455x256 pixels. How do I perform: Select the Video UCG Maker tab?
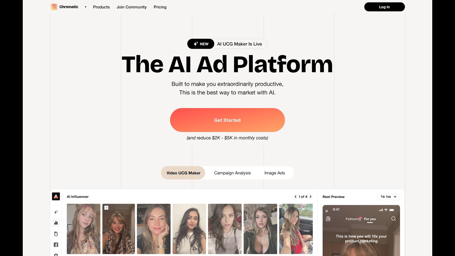[x=183, y=173]
